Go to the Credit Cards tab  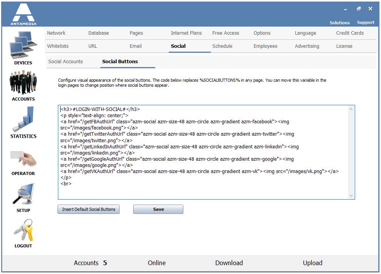coord(350,33)
